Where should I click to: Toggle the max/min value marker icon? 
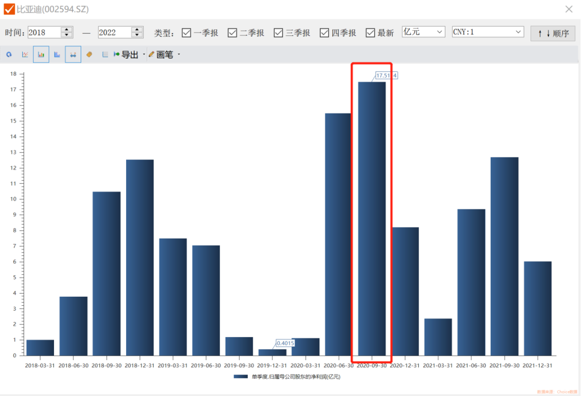(73, 54)
